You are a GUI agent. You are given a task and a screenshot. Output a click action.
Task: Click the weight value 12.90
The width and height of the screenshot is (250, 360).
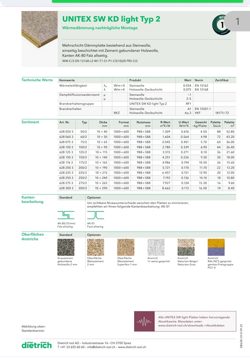pyautogui.click(x=203, y=173)
